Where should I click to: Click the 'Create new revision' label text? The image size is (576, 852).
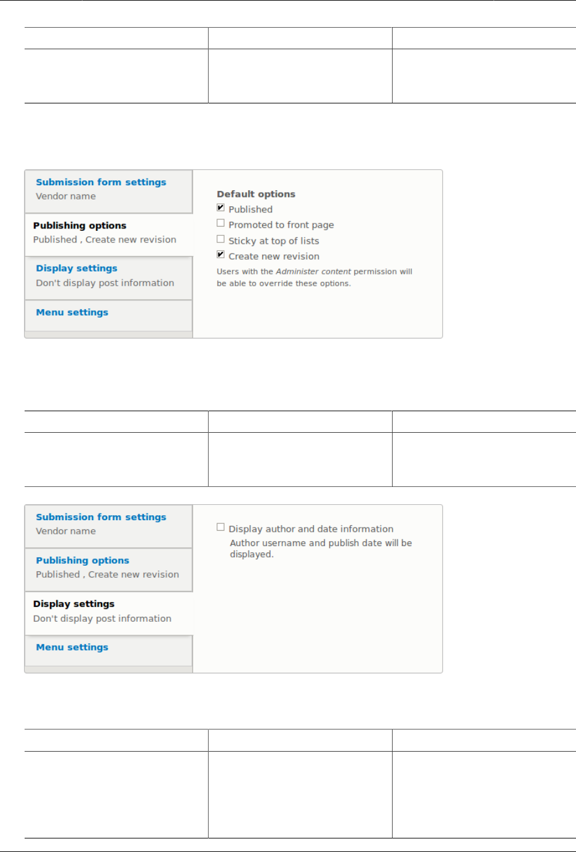pyautogui.click(x=274, y=256)
